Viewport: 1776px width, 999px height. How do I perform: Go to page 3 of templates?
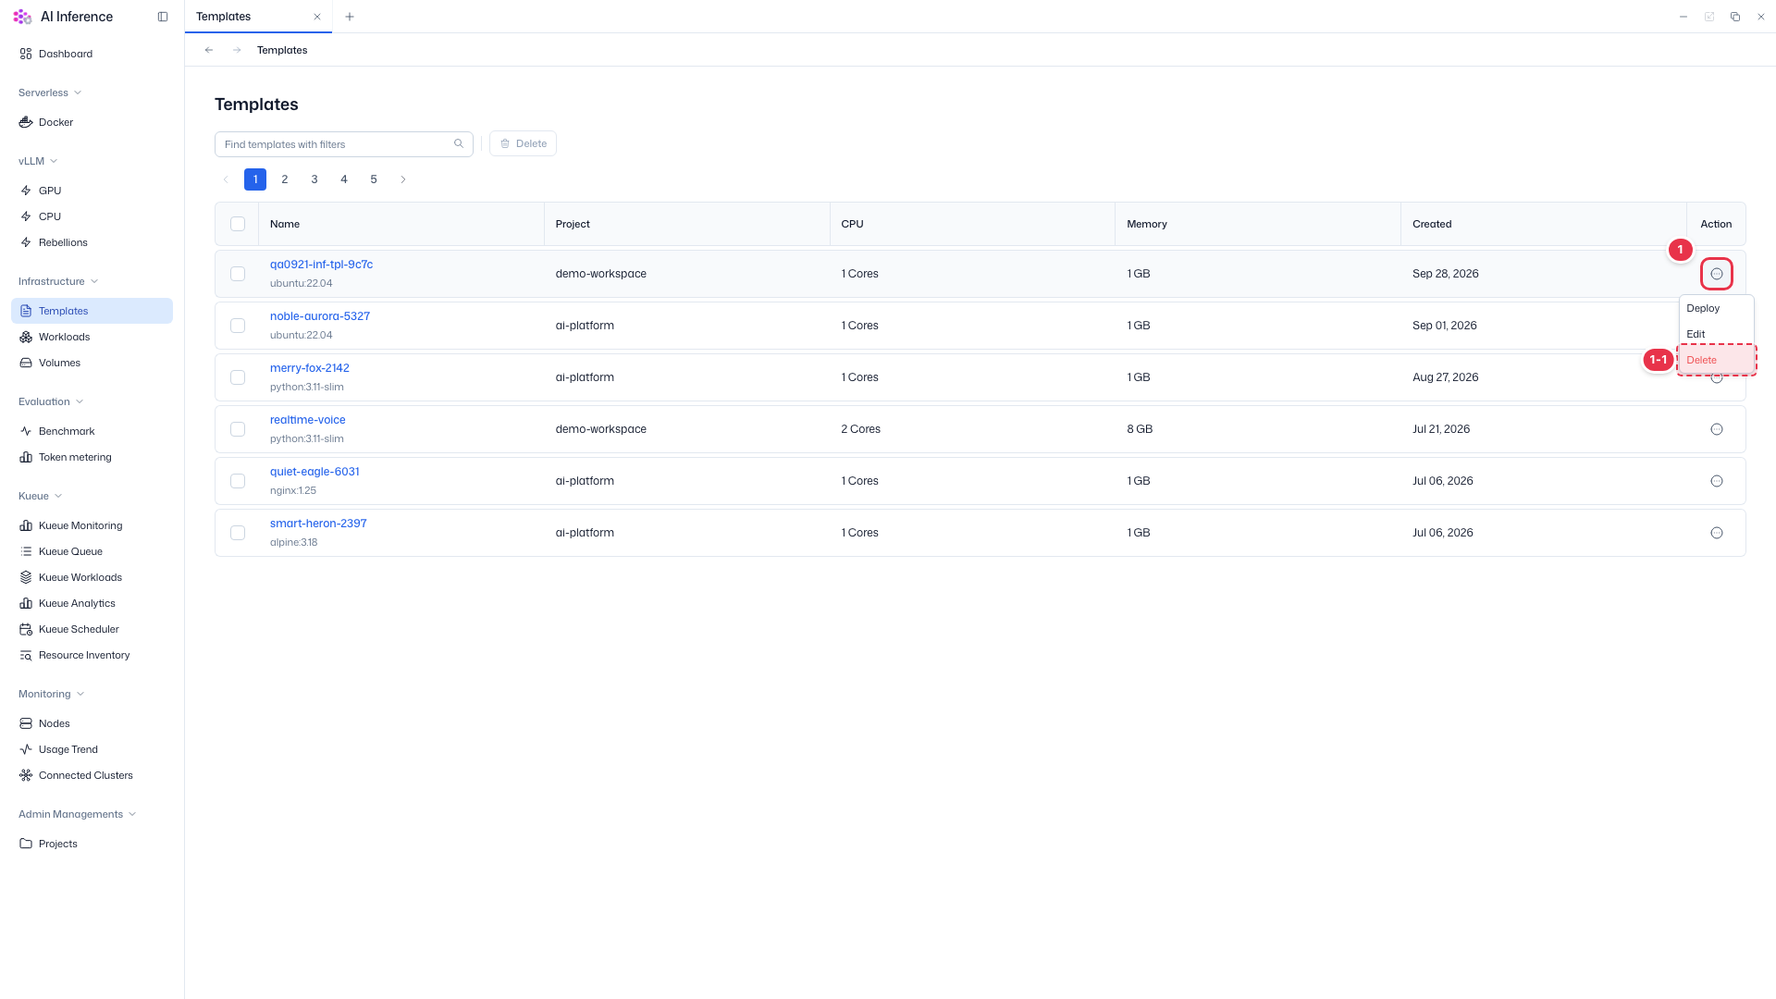(314, 179)
